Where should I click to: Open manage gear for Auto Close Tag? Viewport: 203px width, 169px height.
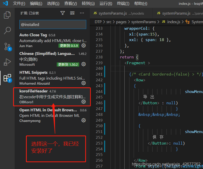83,46
